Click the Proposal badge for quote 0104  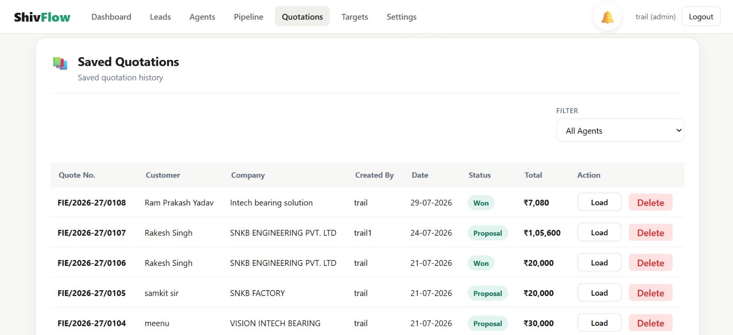coord(487,324)
